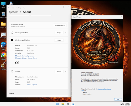Click OK in About Windows dialog
The height and width of the screenshot is (106, 131).
click(x=118, y=99)
